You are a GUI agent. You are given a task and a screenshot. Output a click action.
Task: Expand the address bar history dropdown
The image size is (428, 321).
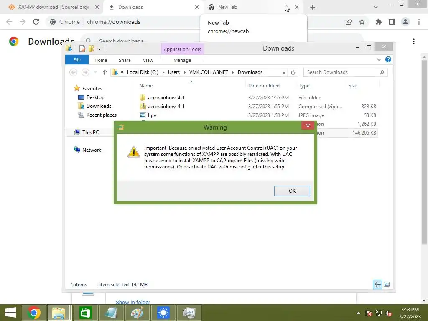[x=284, y=72]
